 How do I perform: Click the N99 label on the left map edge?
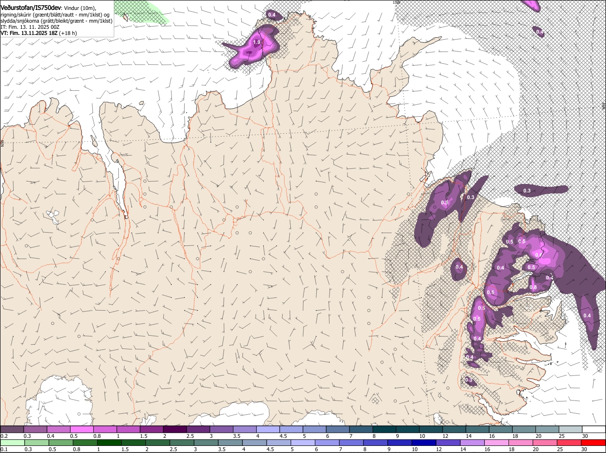2,143
